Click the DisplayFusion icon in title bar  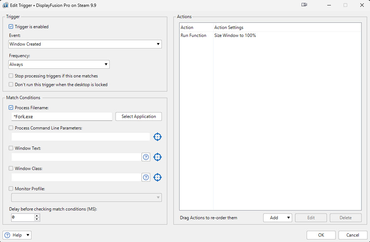pos(5,5)
